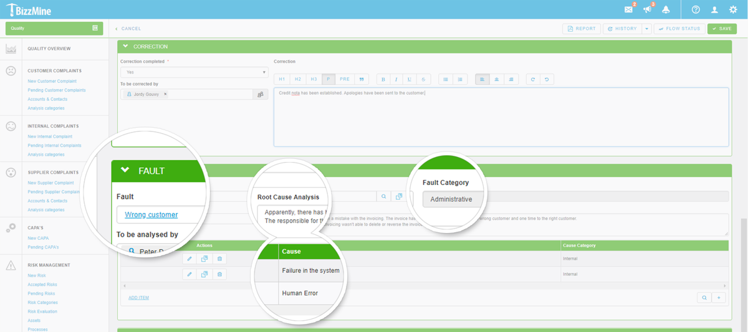Collapse the Correction section
This screenshot has height=332, width=748.
pyautogui.click(x=126, y=46)
